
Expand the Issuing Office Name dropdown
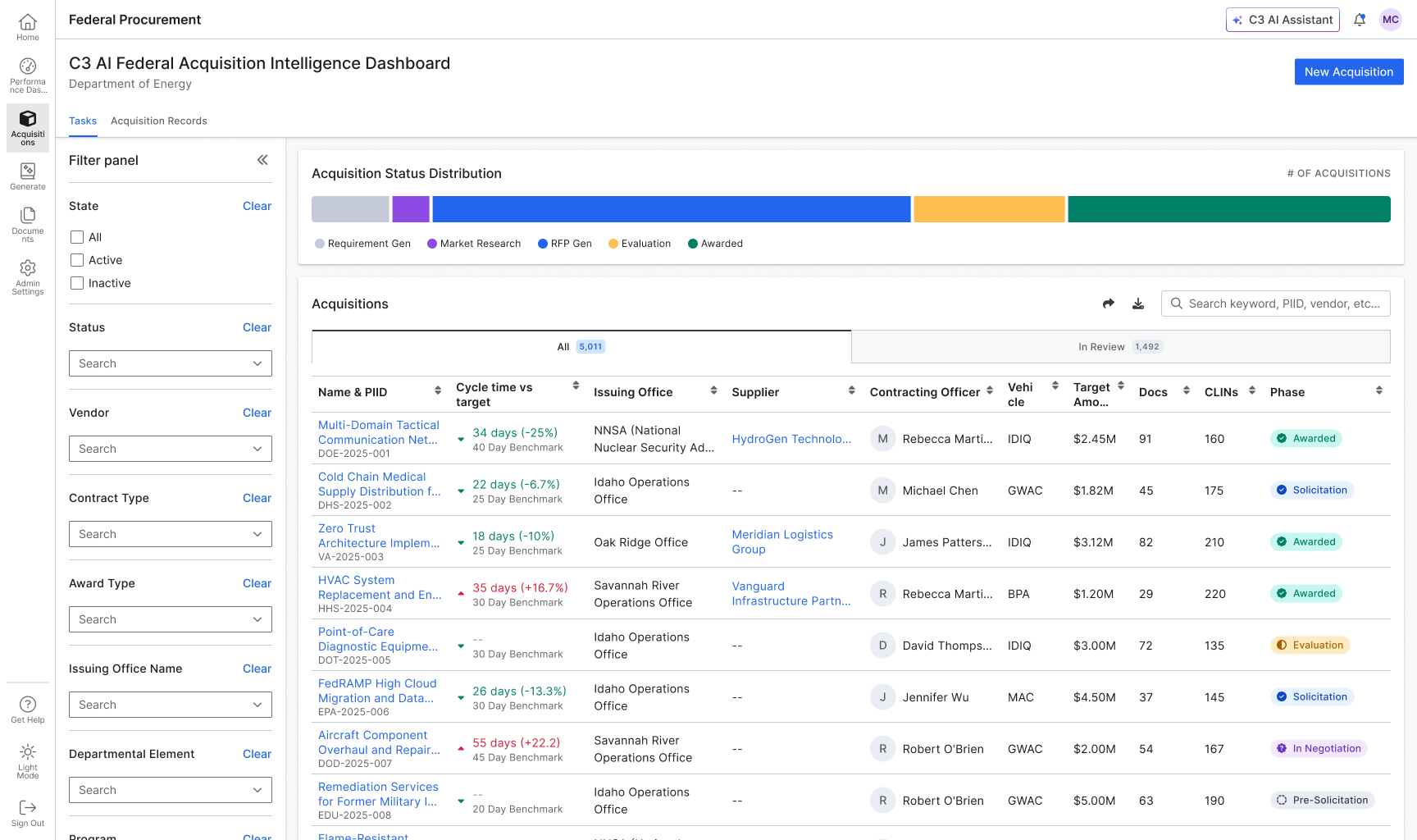pos(171,705)
